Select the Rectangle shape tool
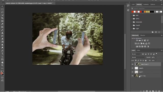163x92 pixels. point(2,60)
